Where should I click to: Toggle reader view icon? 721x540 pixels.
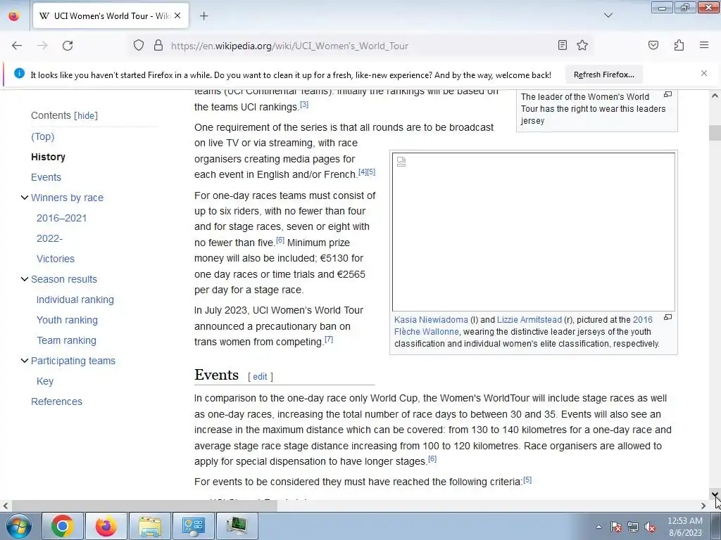[562, 45]
